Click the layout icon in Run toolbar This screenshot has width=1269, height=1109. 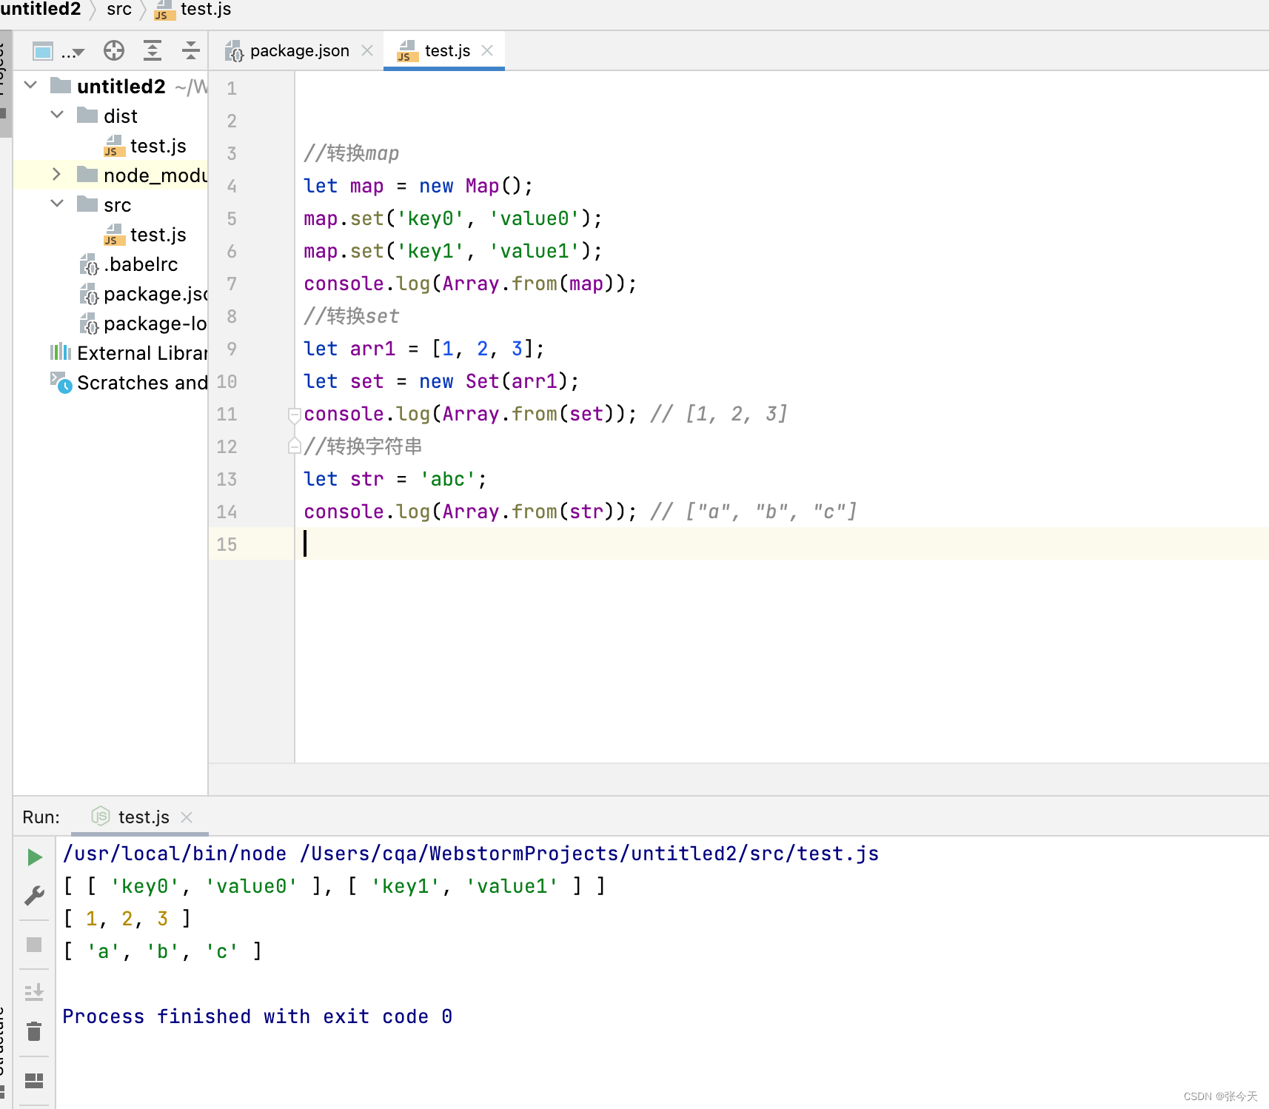click(34, 1081)
